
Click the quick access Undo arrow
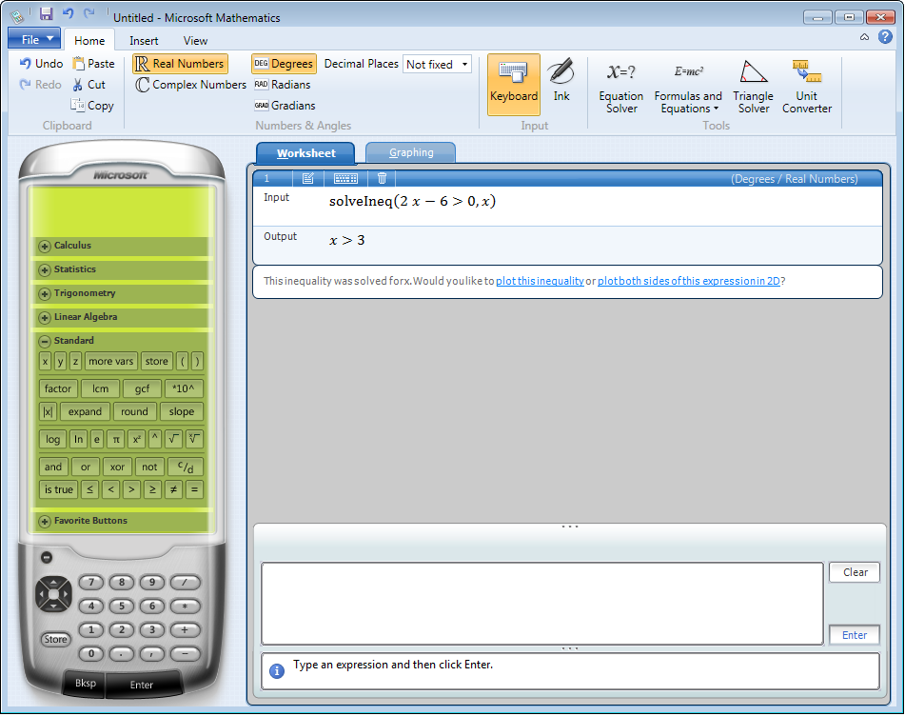tap(68, 13)
